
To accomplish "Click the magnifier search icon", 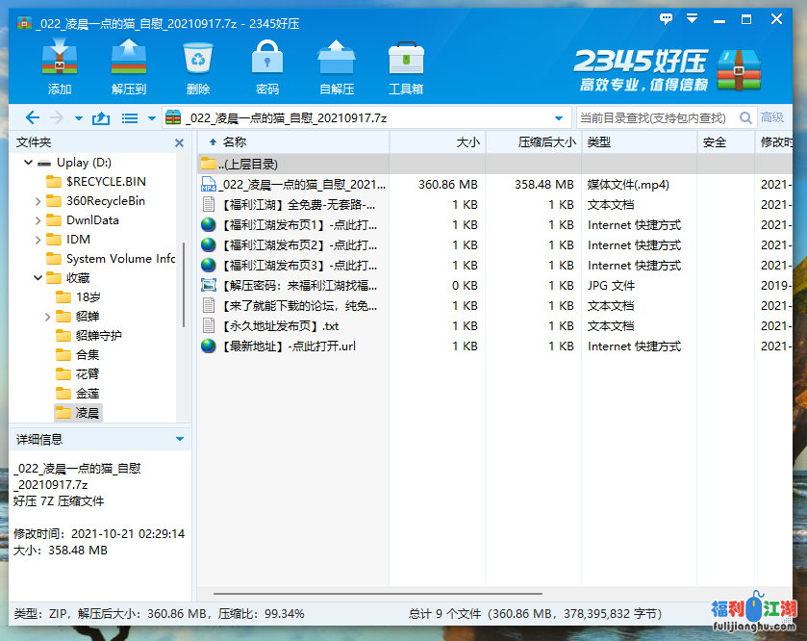I will click(744, 118).
